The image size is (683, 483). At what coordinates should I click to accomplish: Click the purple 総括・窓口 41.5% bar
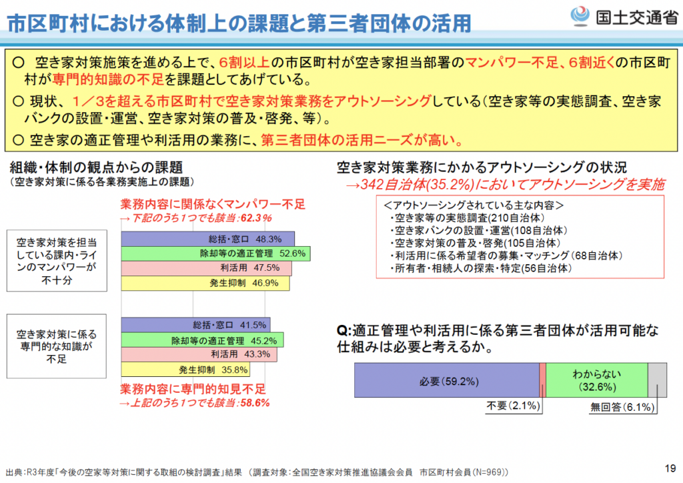pos(195,325)
